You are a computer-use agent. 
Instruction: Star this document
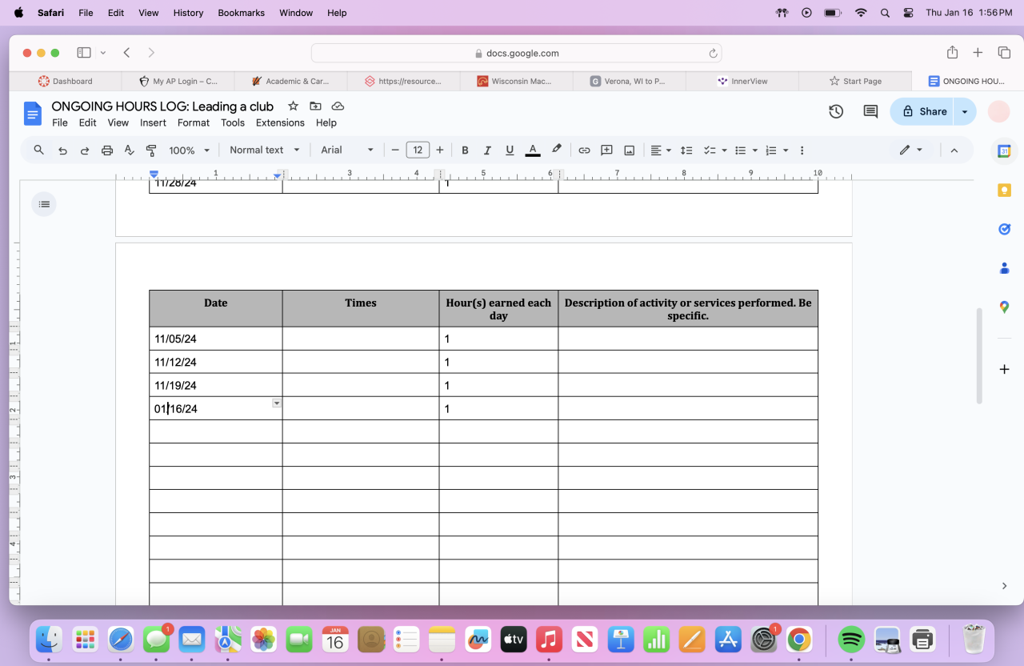pyautogui.click(x=293, y=106)
